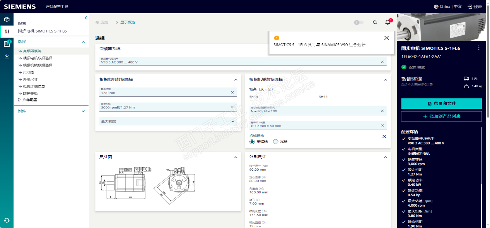
Task: Expand the 附件 section in sidebar
Action: pos(83,111)
